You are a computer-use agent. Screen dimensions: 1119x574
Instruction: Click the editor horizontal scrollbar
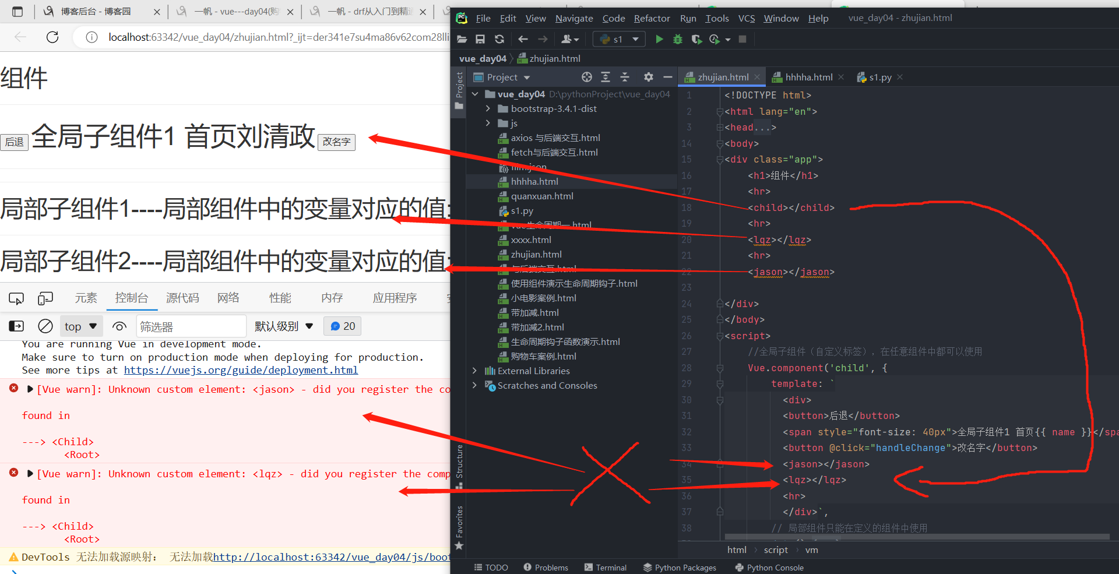917,537
